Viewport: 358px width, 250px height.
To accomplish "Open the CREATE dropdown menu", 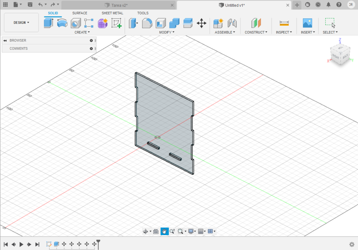I will (x=82, y=32).
